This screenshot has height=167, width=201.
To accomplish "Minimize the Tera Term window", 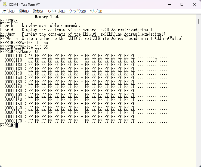I will tap(169, 4).
